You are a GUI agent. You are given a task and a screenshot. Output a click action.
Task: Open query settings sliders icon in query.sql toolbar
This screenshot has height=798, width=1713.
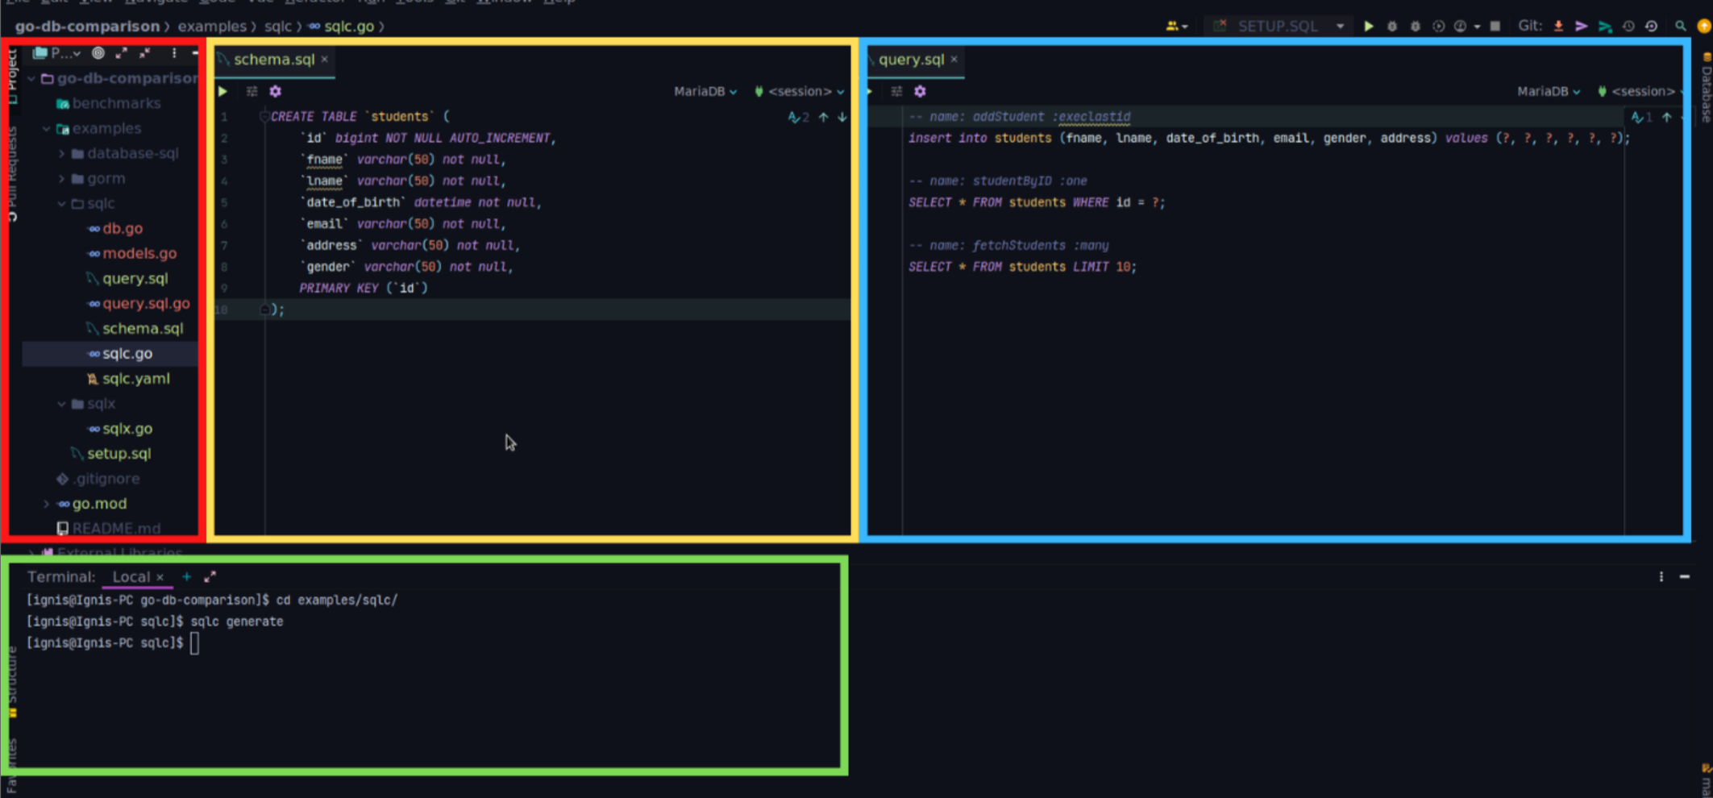(x=897, y=91)
